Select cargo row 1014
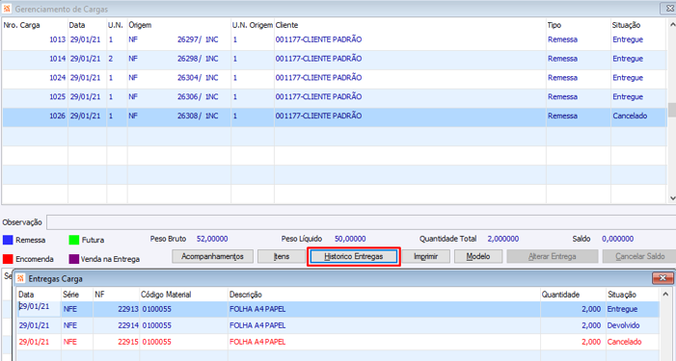Image resolution: width=676 pixels, height=361 pixels. (x=335, y=59)
